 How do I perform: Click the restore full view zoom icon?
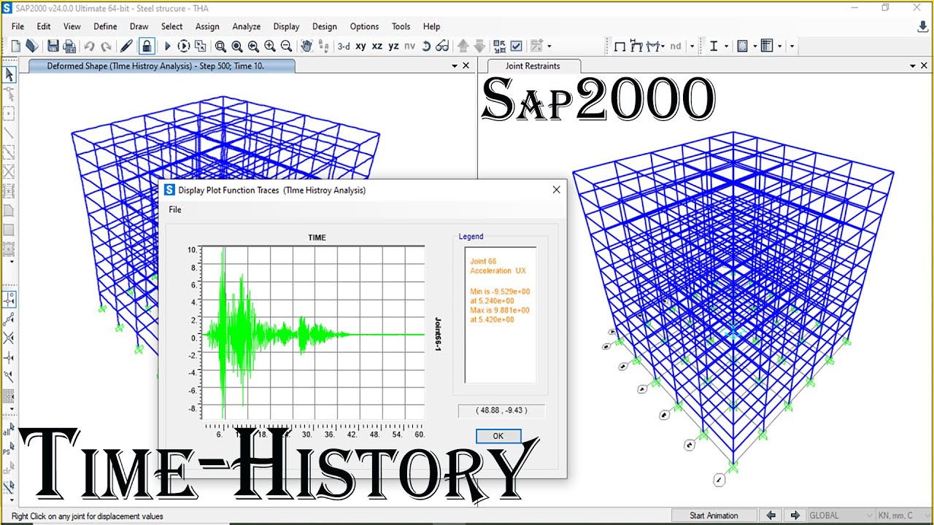click(x=237, y=46)
